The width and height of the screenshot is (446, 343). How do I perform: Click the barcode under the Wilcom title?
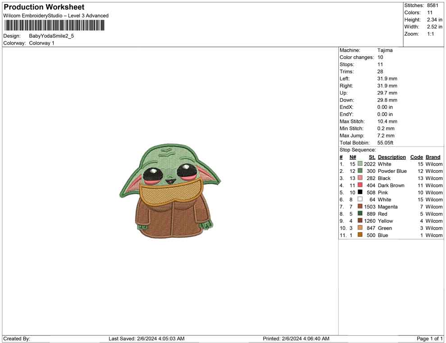[x=54, y=26]
